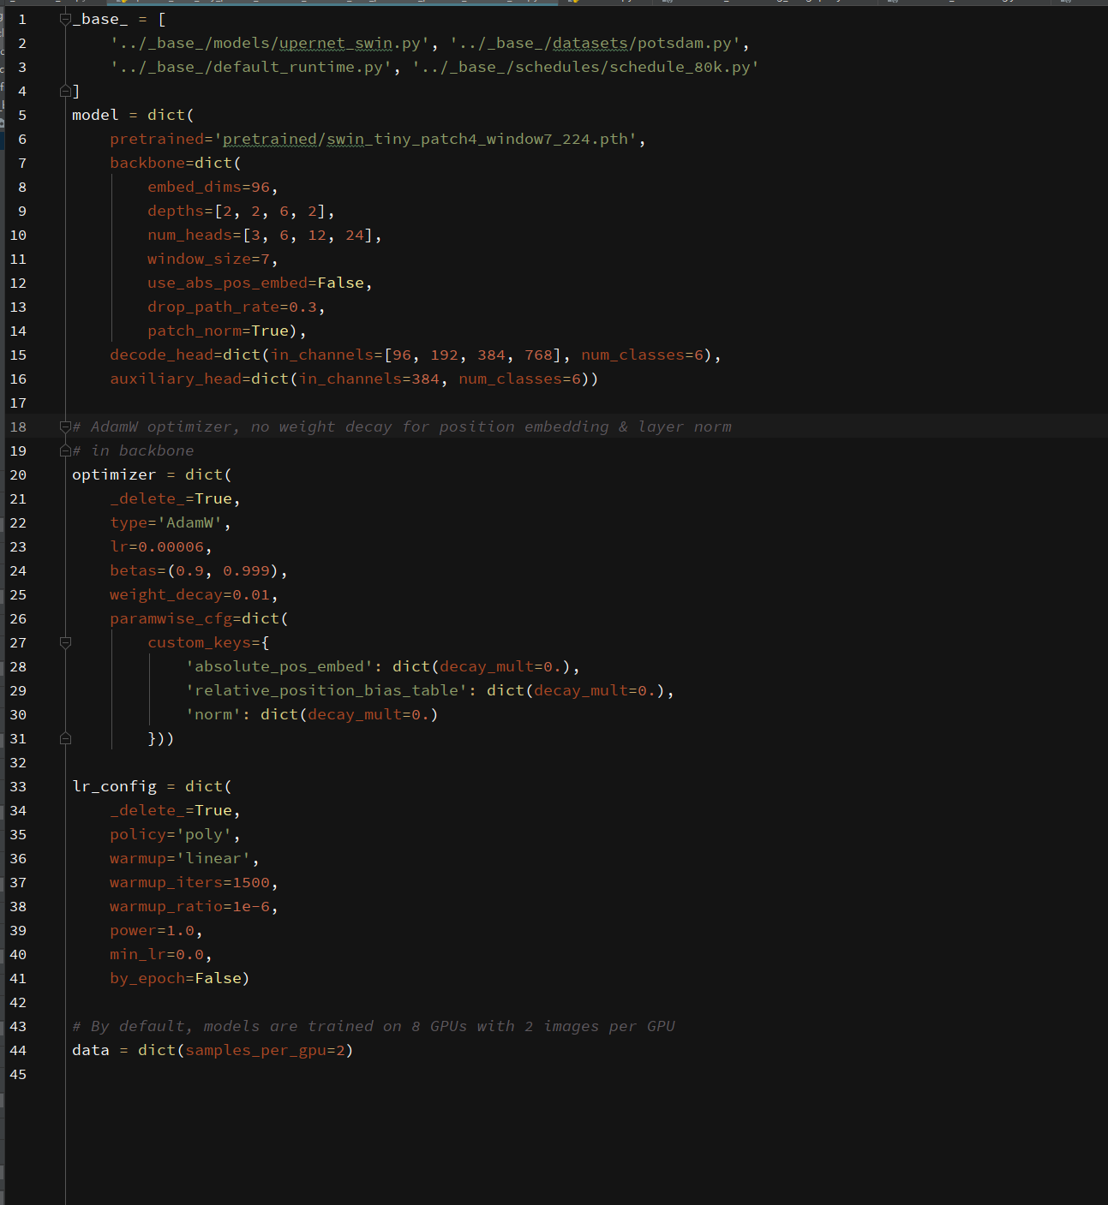This screenshot has width=1108, height=1205.
Task: Collapse the _base_ list fold arrow
Action: pos(66,18)
